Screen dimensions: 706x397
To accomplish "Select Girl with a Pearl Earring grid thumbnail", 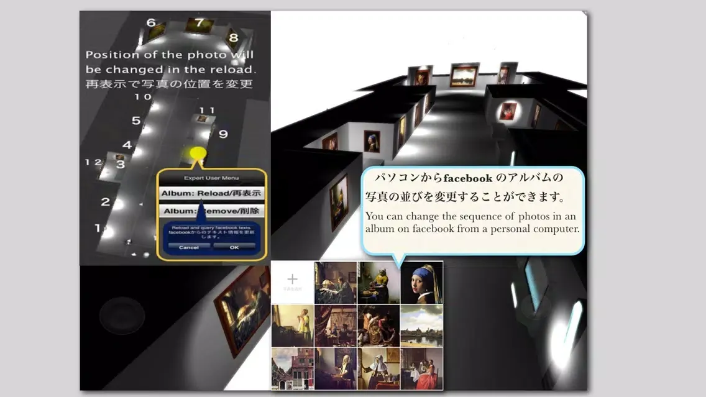I will pos(421,283).
